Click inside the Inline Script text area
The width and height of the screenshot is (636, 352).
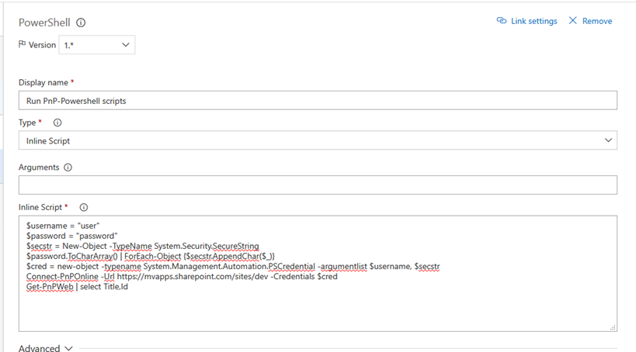317,306
